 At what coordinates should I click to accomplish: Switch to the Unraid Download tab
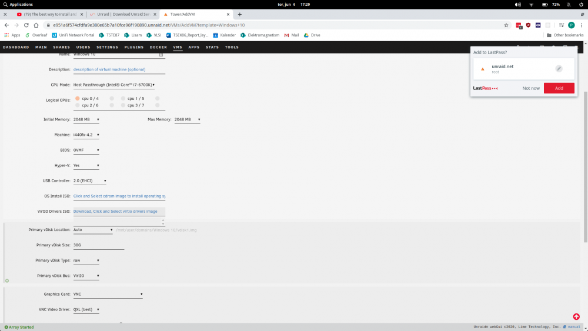click(123, 14)
